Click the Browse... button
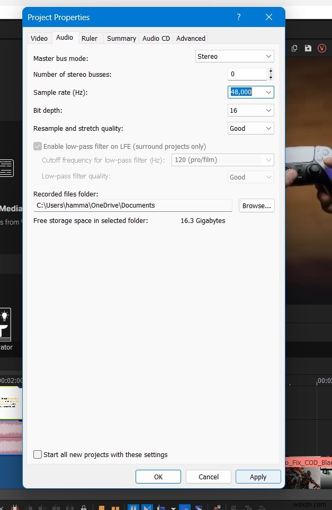This screenshot has height=510, width=332. [x=257, y=205]
